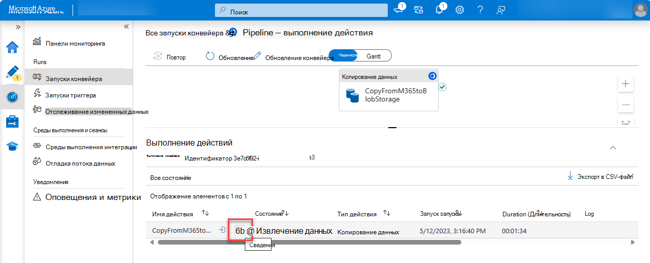Switch view to list toggle Перечисление
The image size is (650, 263).
click(x=344, y=55)
